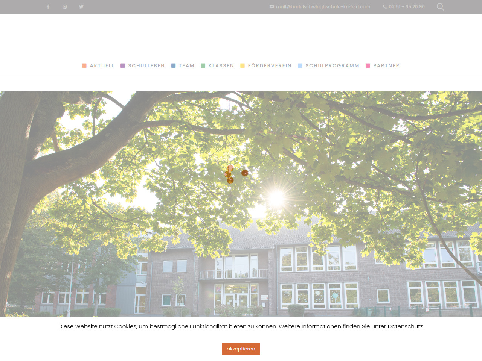Navigate to the PARTNER page
Viewport: 482px width, 361px height.
pos(386,65)
